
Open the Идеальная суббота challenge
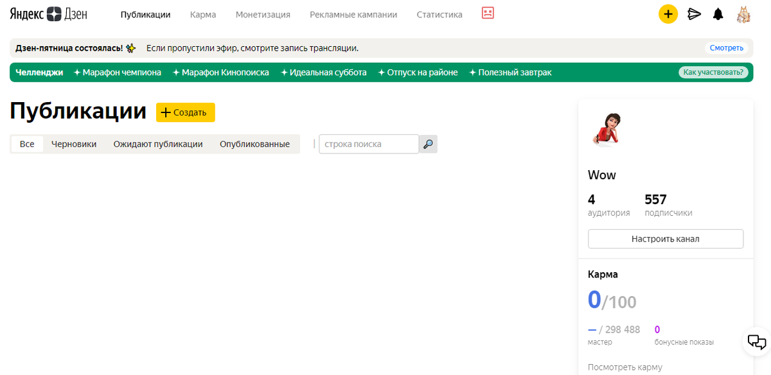click(324, 73)
